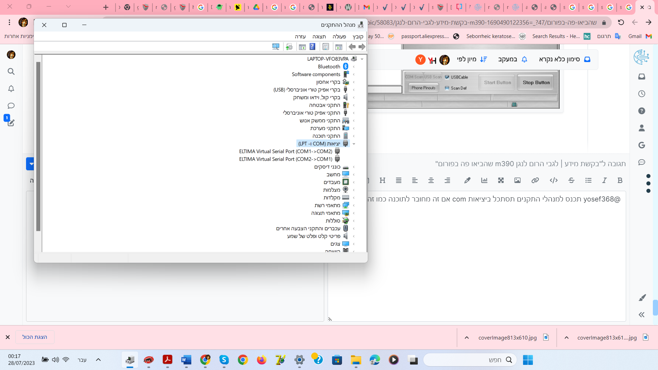Click the במעקב watch button
This screenshot has height=370, width=658.
(513, 59)
